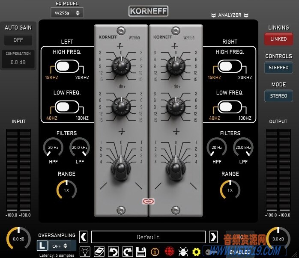Screen dimensions: 299x258
Task: Click the Latency: 5 samples text
Action: click(57, 255)
